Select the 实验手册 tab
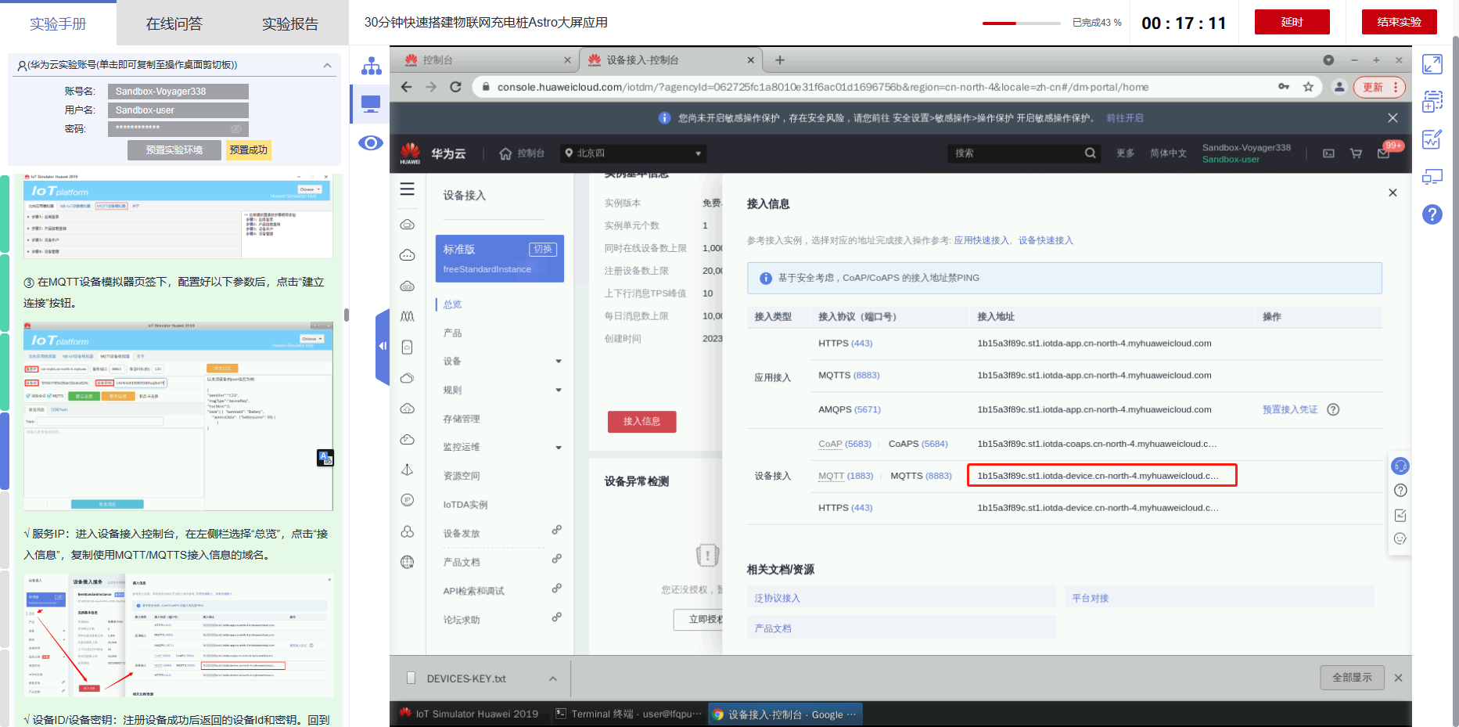Viewport: 1459px width, 727px height. click(58, 23)
